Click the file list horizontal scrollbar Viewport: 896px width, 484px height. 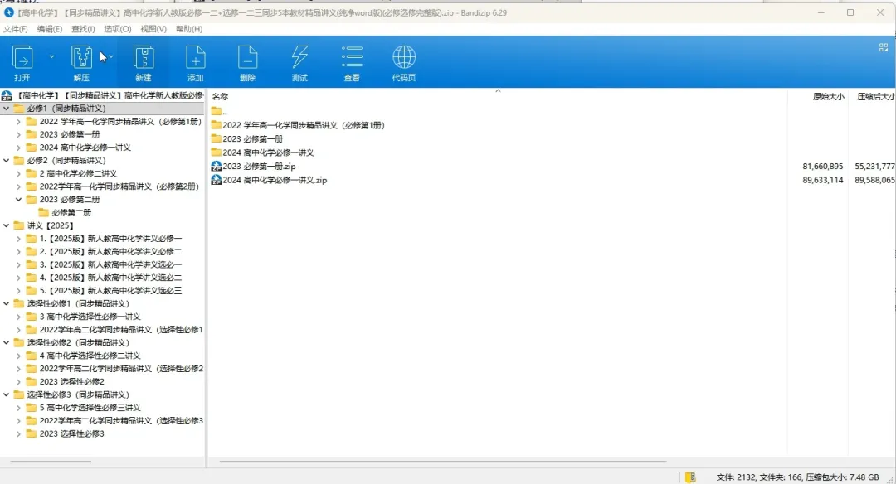(x=443, y=461)
